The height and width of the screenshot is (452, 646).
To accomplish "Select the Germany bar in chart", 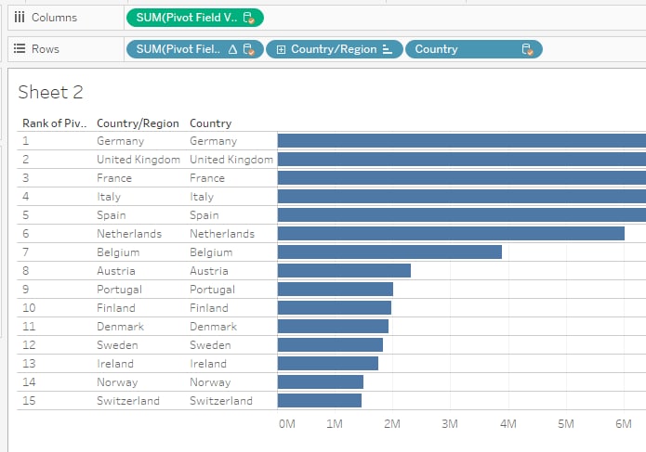I will (461, 141).
